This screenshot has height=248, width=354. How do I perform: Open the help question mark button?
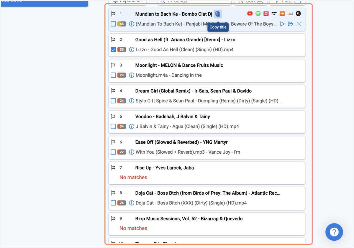[x=334, y=232]
